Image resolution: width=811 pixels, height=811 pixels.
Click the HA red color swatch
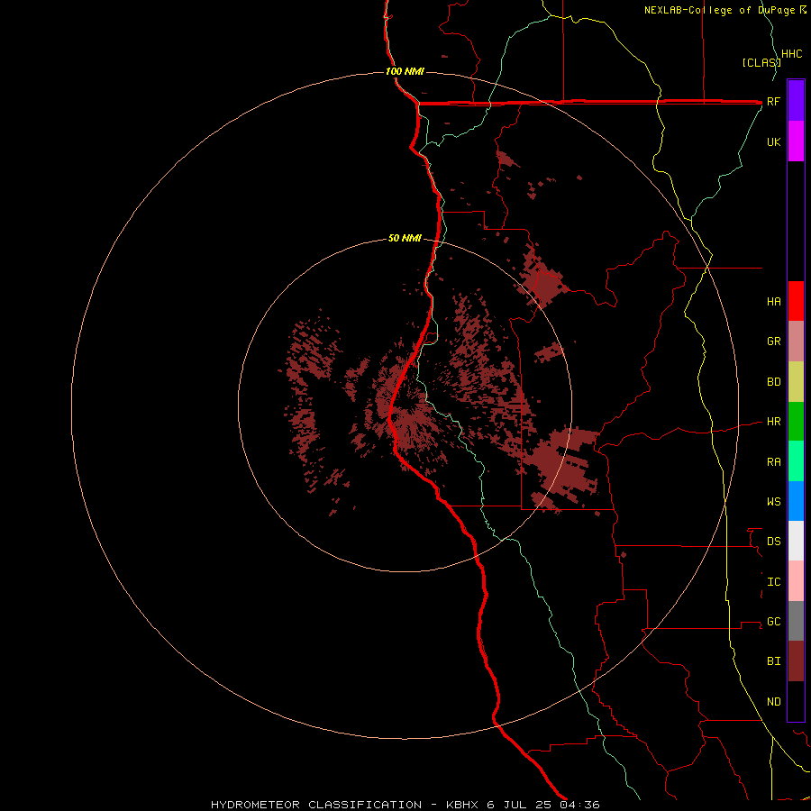[x=796, y=301]
